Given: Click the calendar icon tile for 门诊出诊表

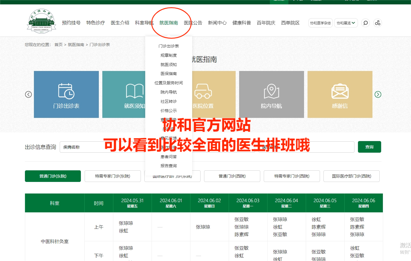Looking at the screenshot, I should 66,91.
